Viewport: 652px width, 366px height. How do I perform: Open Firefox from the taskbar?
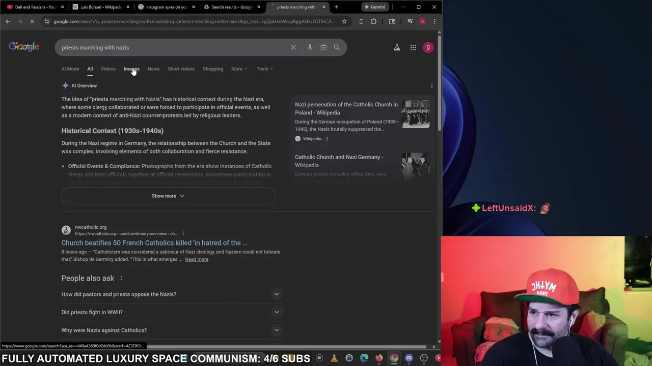[x=379, y=358]
